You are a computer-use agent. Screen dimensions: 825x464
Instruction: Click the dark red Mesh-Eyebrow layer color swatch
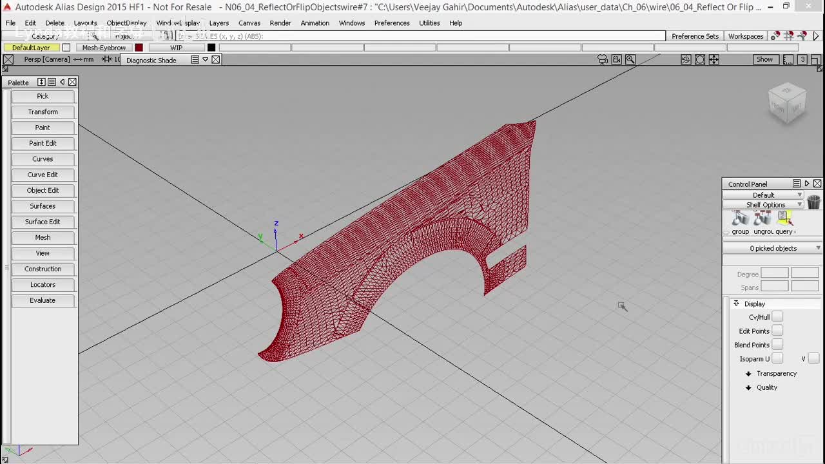coord(139,48)
